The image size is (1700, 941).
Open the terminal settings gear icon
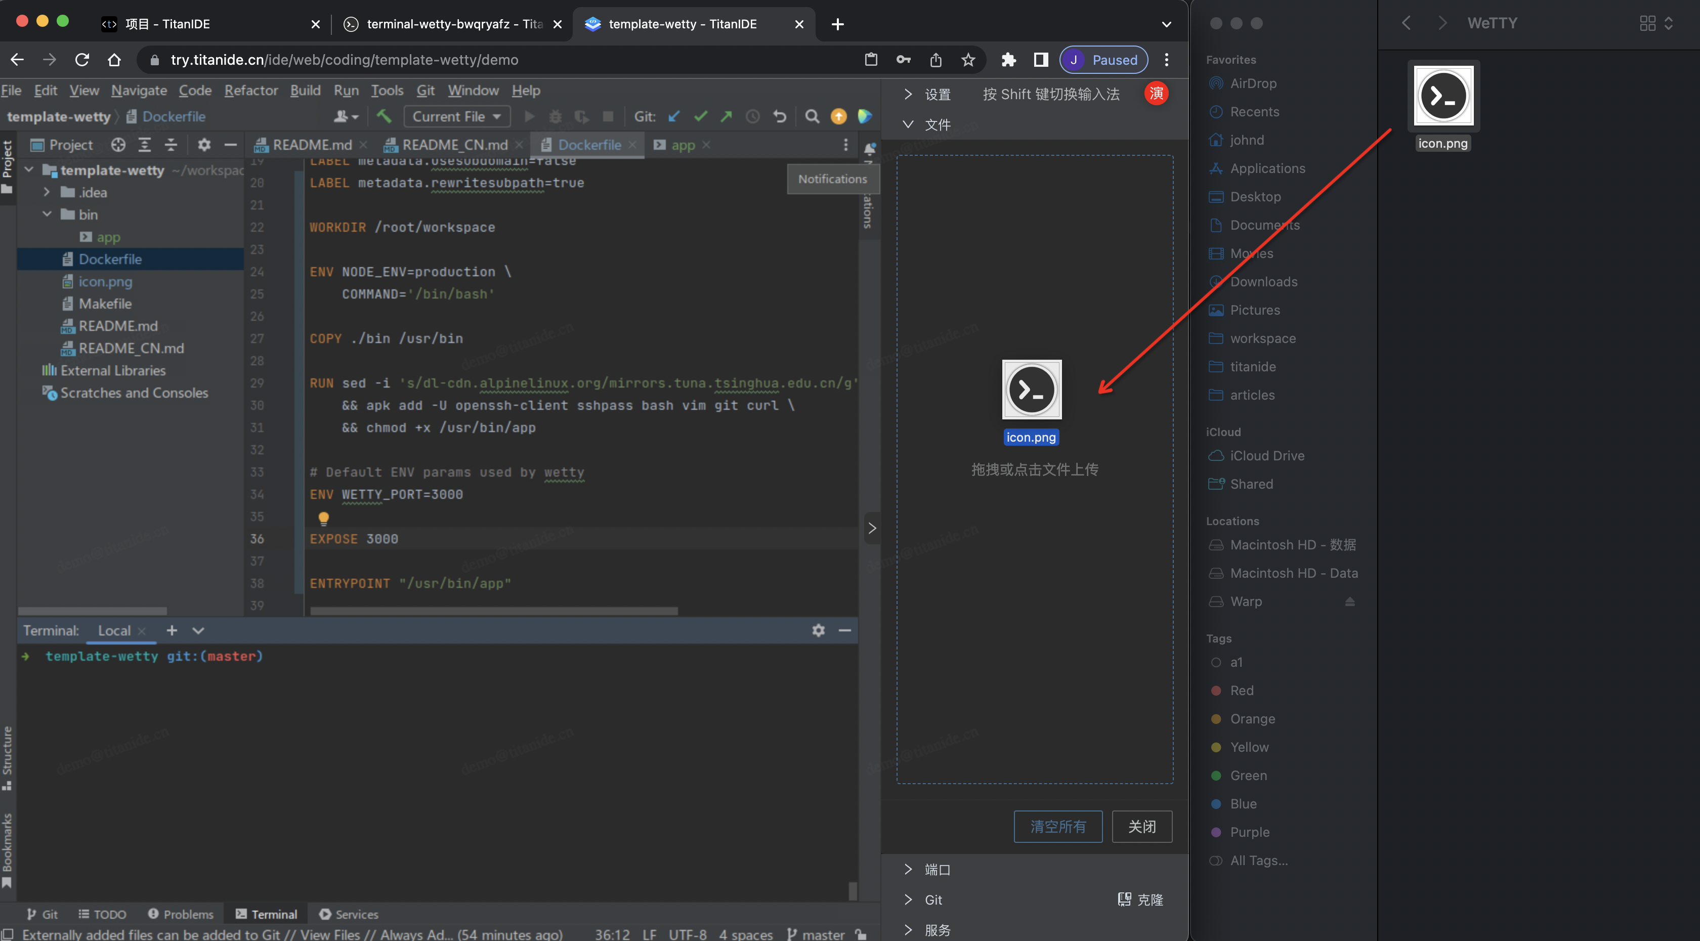click(x=818, y=630)
